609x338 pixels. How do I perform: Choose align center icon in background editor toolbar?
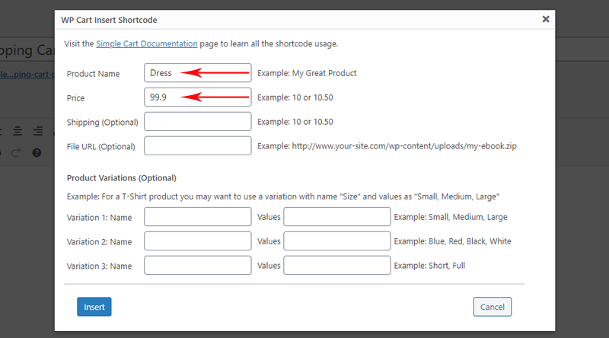[18, 131]
